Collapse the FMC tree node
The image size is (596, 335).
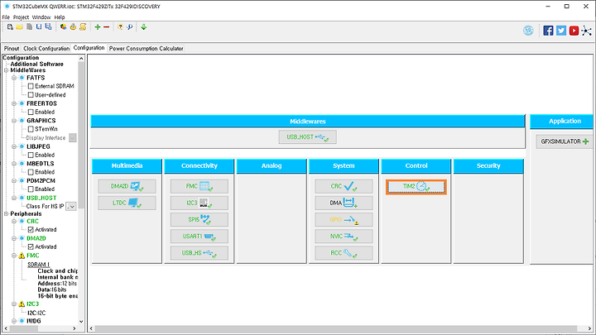14,256
